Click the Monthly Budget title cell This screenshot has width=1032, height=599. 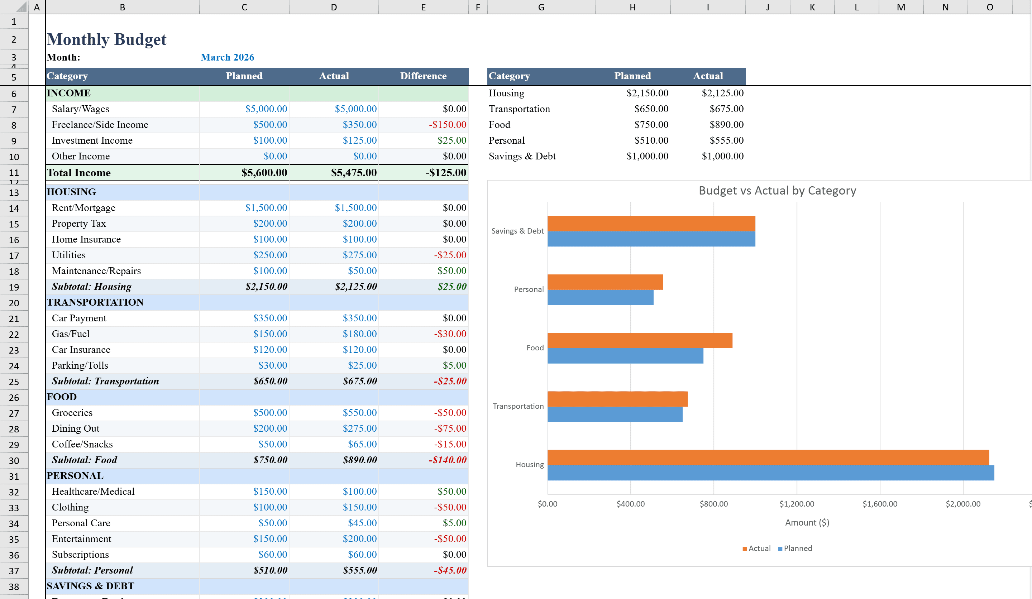(x=106, y=39)
